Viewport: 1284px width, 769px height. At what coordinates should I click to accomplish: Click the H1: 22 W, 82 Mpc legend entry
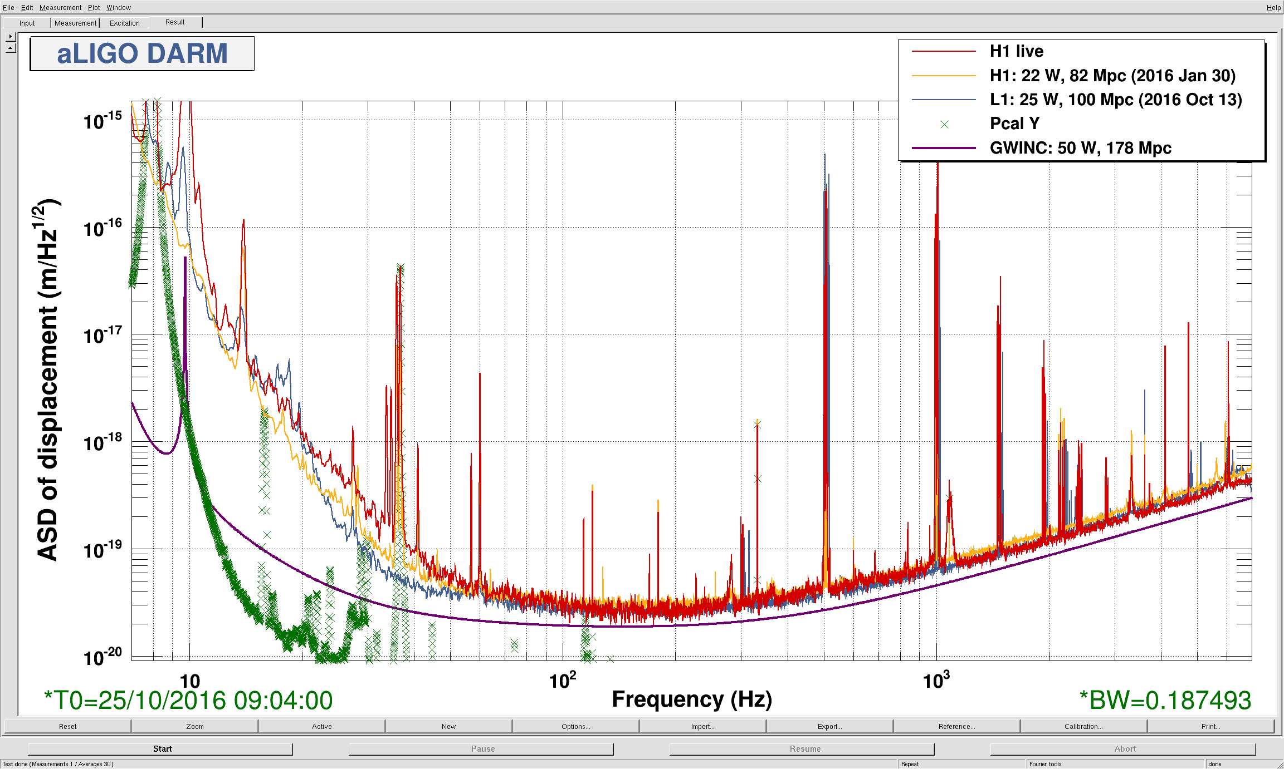point(1112,76)
